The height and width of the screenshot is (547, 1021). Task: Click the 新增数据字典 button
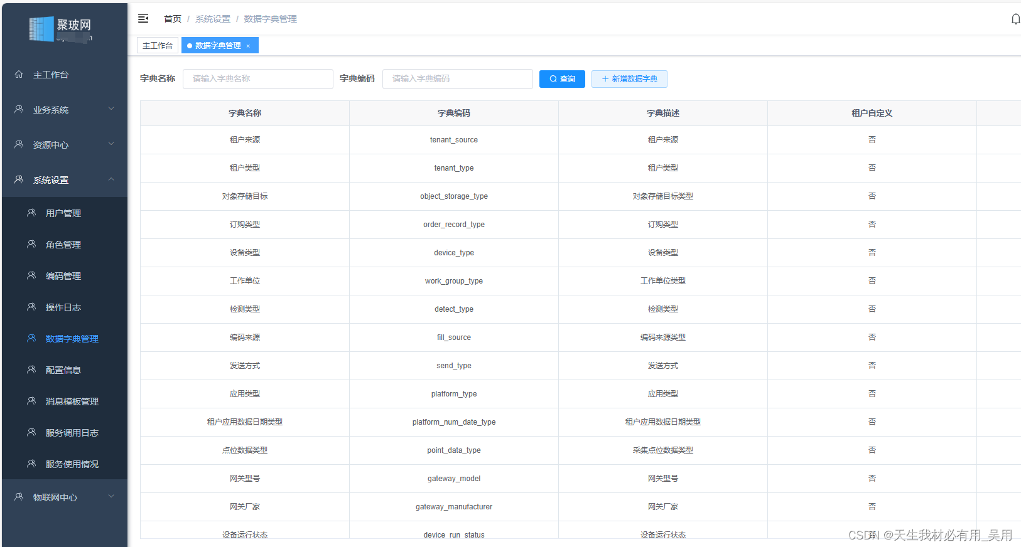pos(629,78)
